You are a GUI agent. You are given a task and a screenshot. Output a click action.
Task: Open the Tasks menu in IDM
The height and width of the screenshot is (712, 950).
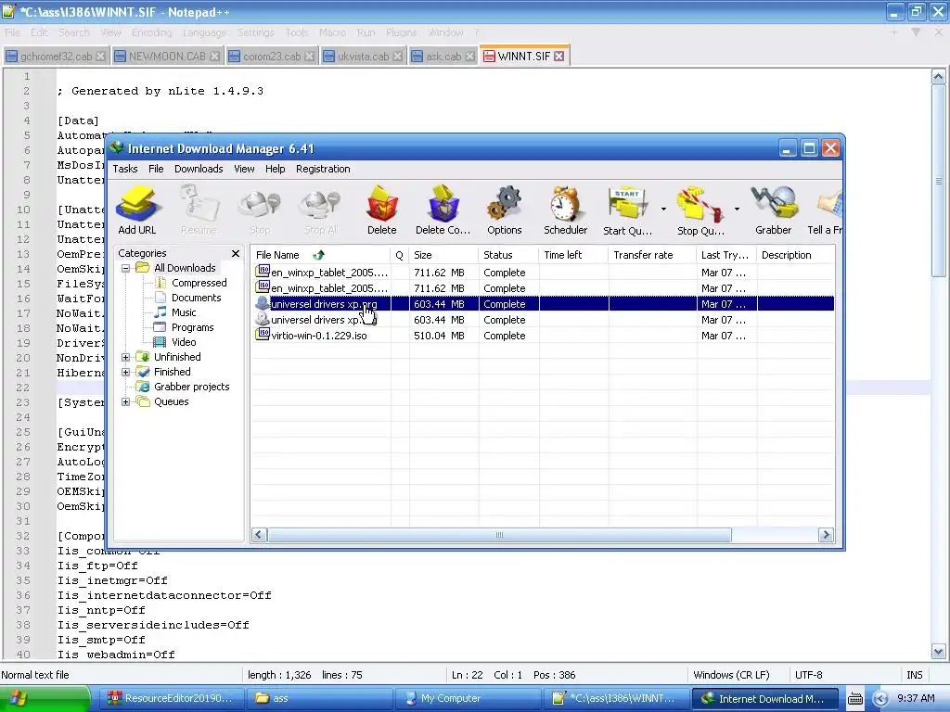coord(125,169)
